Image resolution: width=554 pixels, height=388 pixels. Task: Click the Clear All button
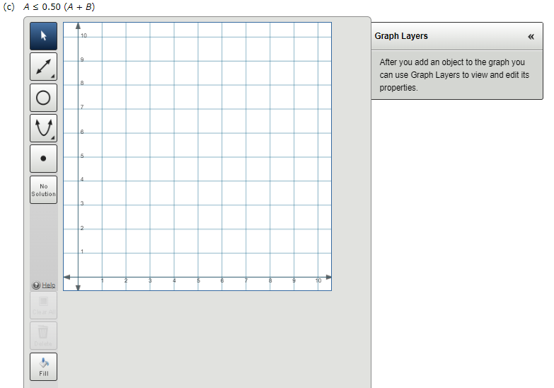pyautogui.click(x=43, y=305)
